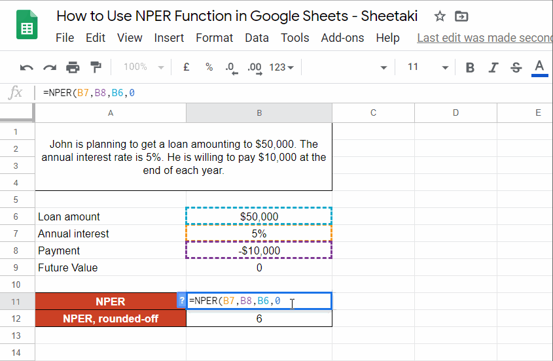The image size is (553, 361).
Task: Click the Google Sheets home logo
Action: (x=27, y=25)
